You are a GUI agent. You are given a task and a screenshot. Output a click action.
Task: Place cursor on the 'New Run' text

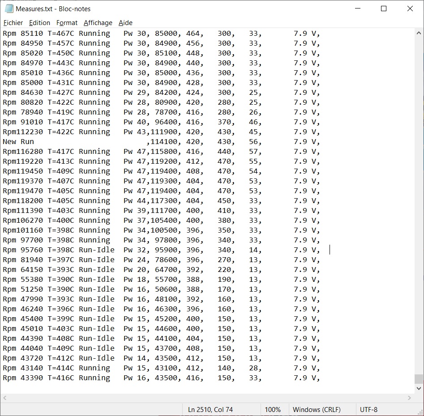[x=18, y=142]
